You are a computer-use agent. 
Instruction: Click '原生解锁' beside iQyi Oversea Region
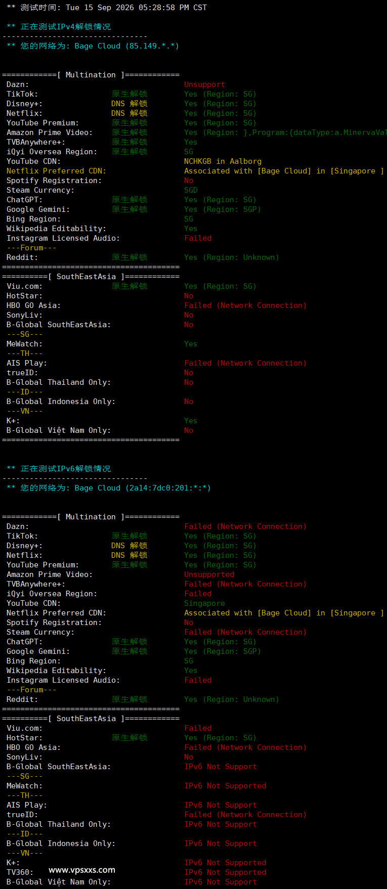click(x=130, y=152)
